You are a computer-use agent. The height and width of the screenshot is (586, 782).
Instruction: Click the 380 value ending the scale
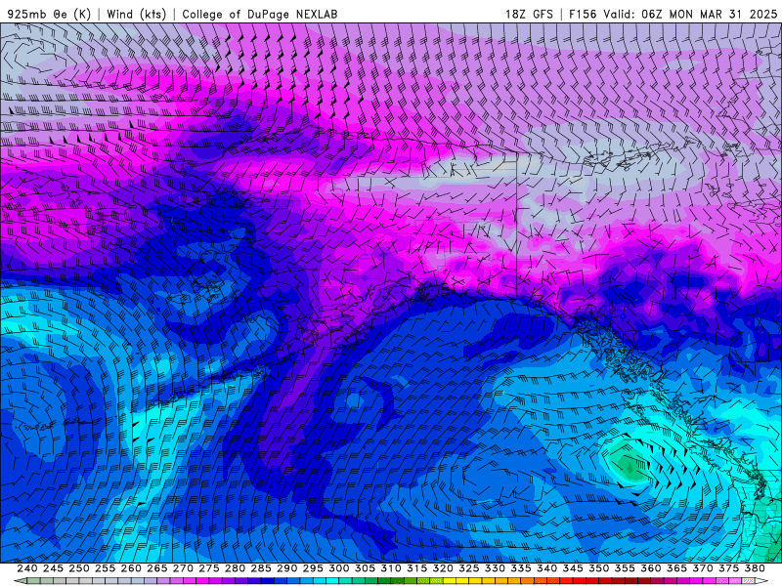(755, 568)
